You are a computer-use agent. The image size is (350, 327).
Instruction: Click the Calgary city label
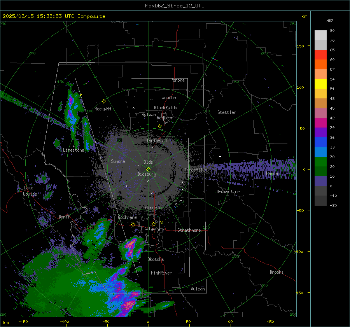click(152, 229)
